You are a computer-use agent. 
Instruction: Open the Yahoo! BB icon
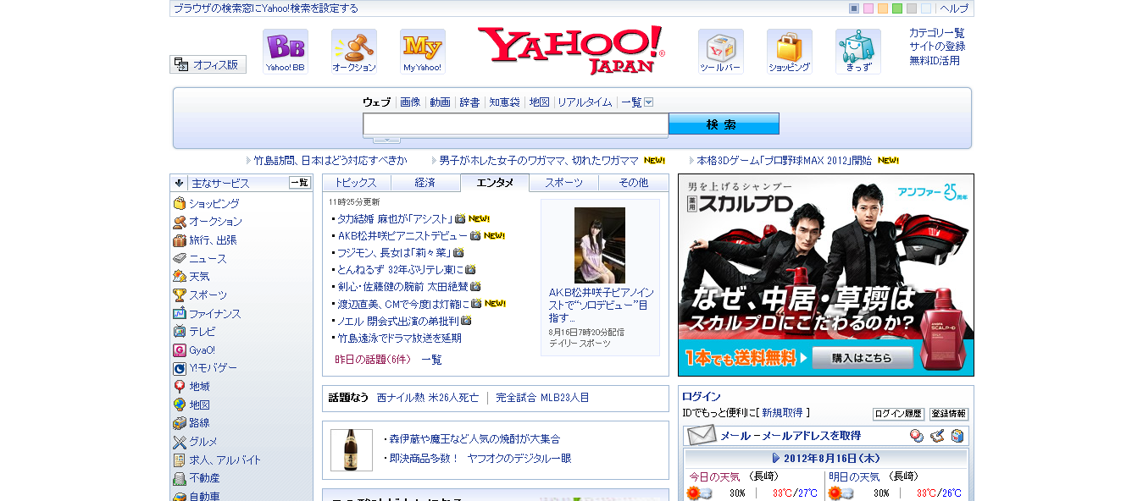[x=286, y=52]
